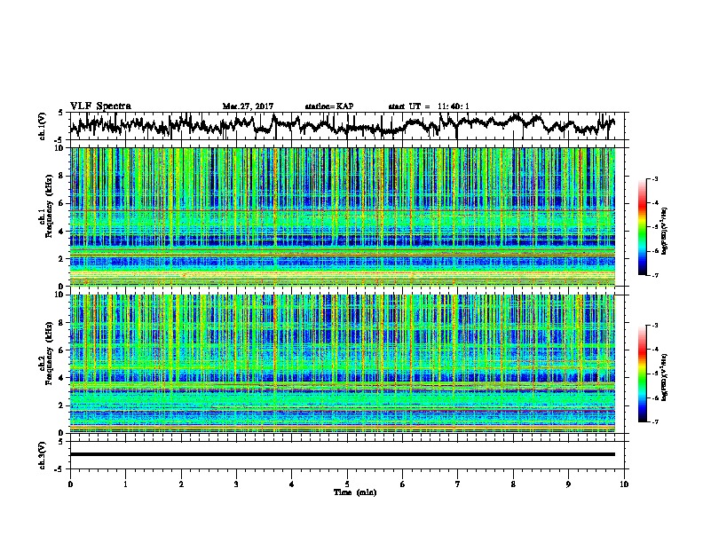The height and width of the screenshot is (543, 703).
Task: Click time-axis tick label "9"
Action: point(568,484)
